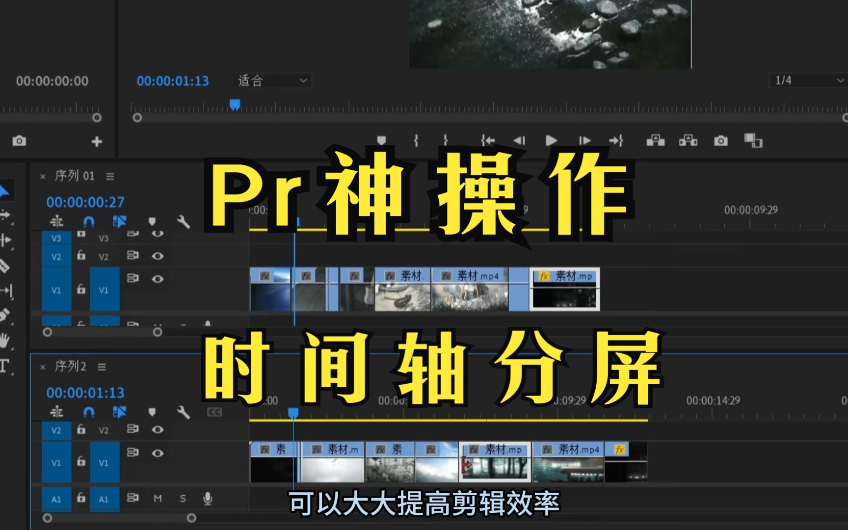Toggle nest sequence insert in 序列 01
The image size is (848, 530).
tap(56, 221)
